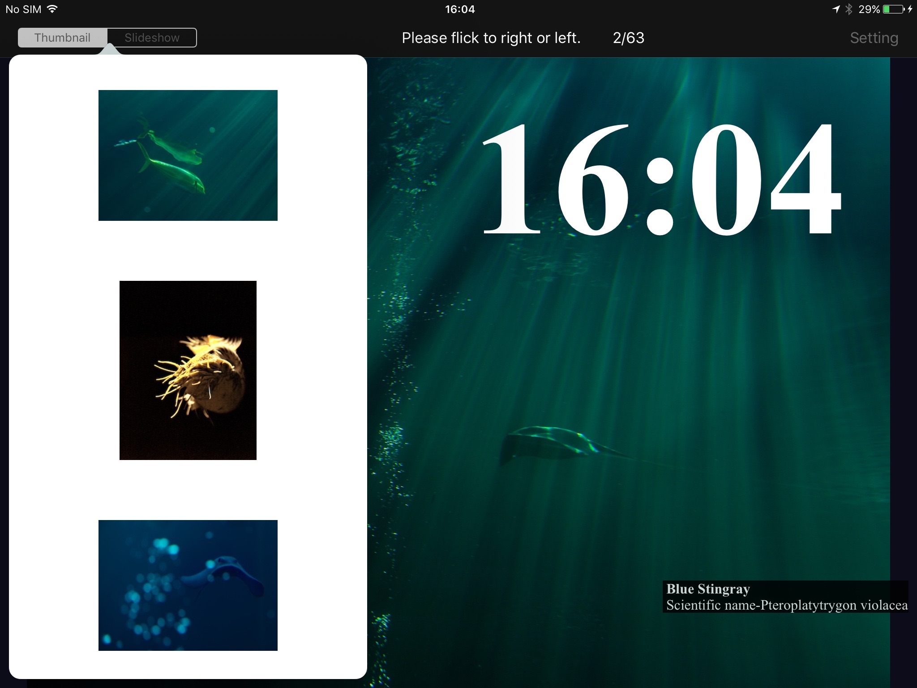Tap the status bar time 16:04
This screenshot has width=917, height=688.
click(x=459, y=9)
